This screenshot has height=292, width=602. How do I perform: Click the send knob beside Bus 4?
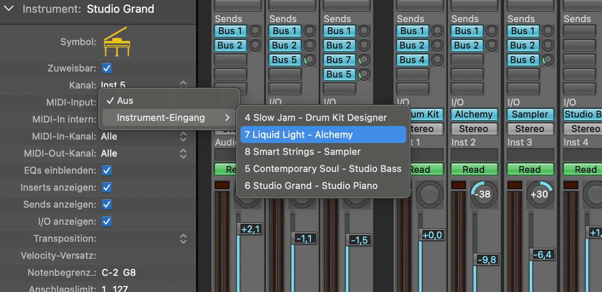(x=437, y=60)
